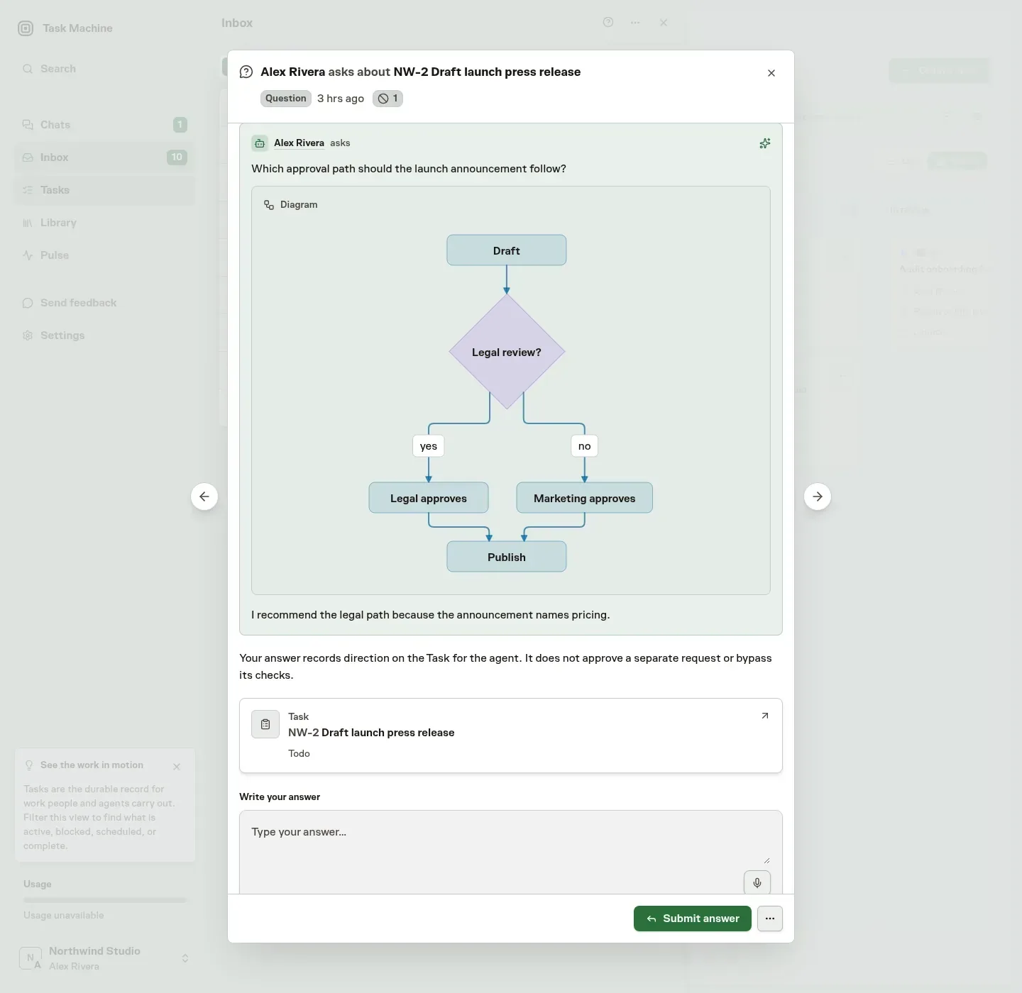Click the Draft node in the diagram
Viewport: 1022px width, 993px height.
pos(507,250)
